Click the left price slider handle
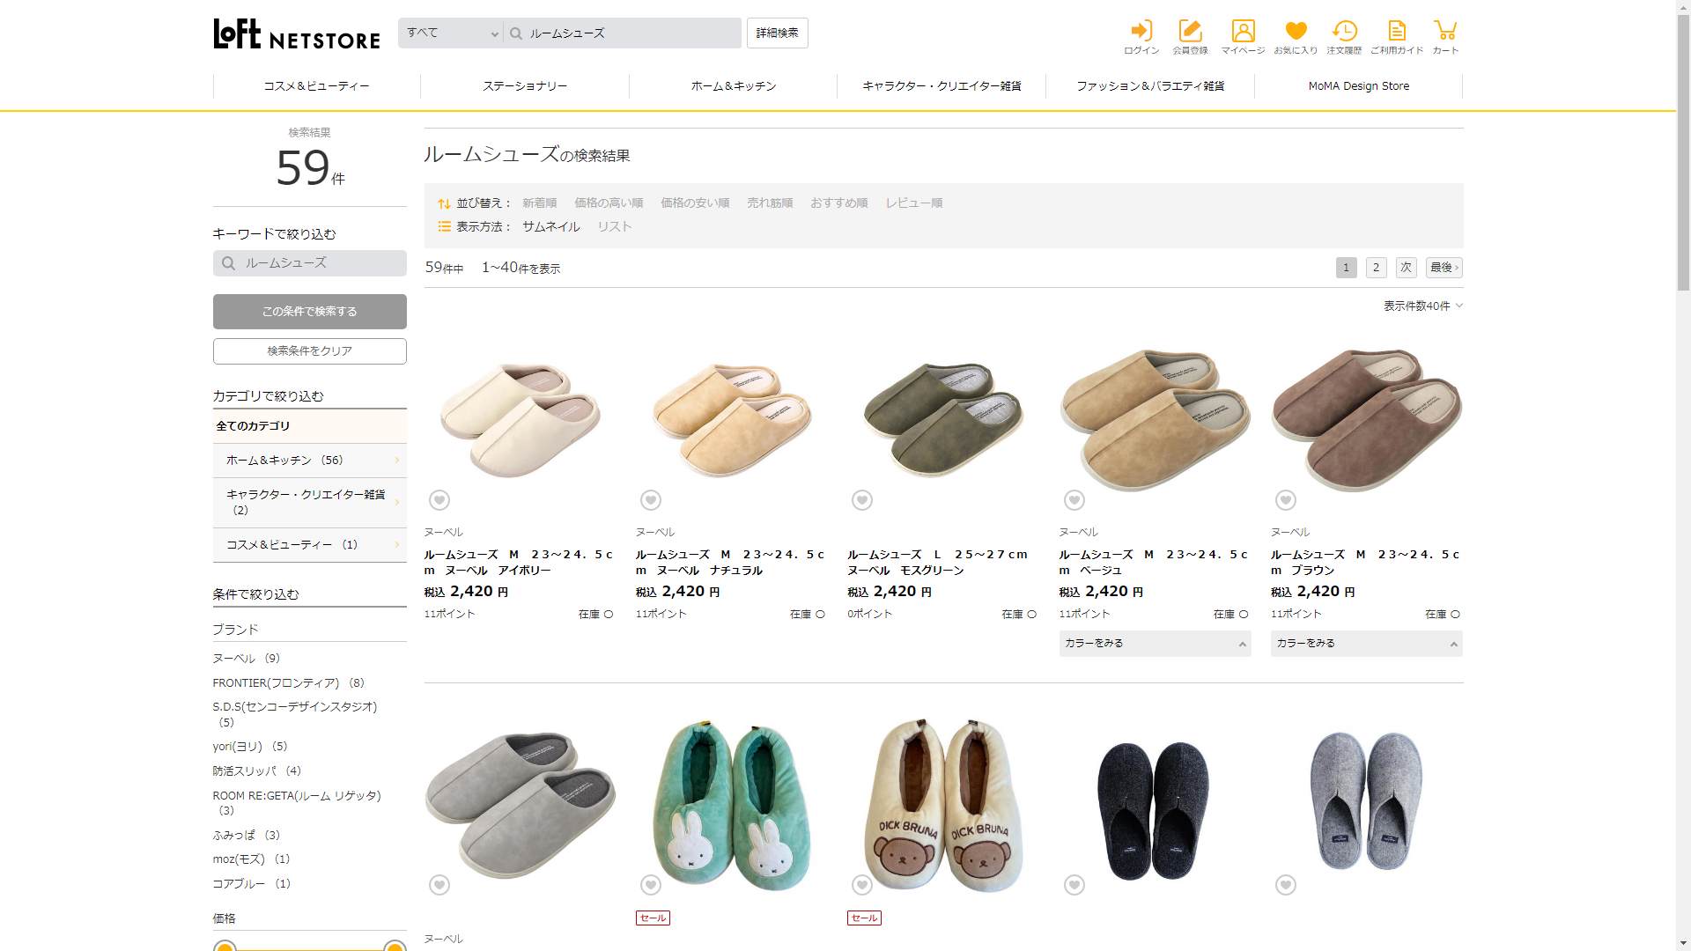Image resolution: width=1691 pixels, height=951 pixels. pyautogui.click(x=225, y=947)
